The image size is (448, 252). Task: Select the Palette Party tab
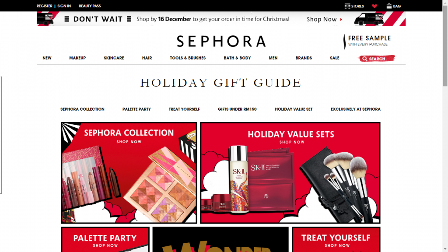tap(136, 109)
